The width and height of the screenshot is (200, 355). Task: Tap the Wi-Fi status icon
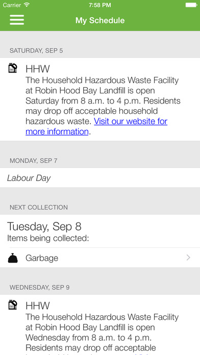(27, 5)
